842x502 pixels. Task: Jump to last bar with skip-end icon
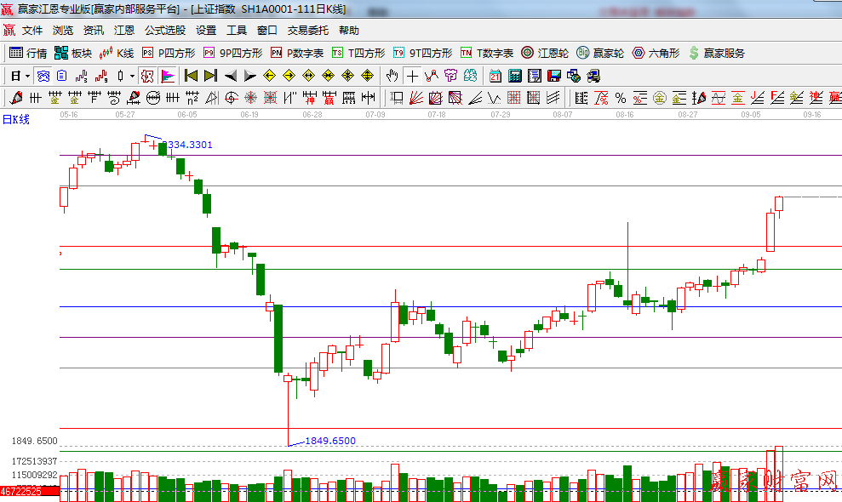coord(210,76)
